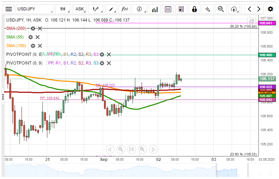Viewport: 279px width, 179px height.
Task: Open the calendar icon
Action: tap(168, 9)
